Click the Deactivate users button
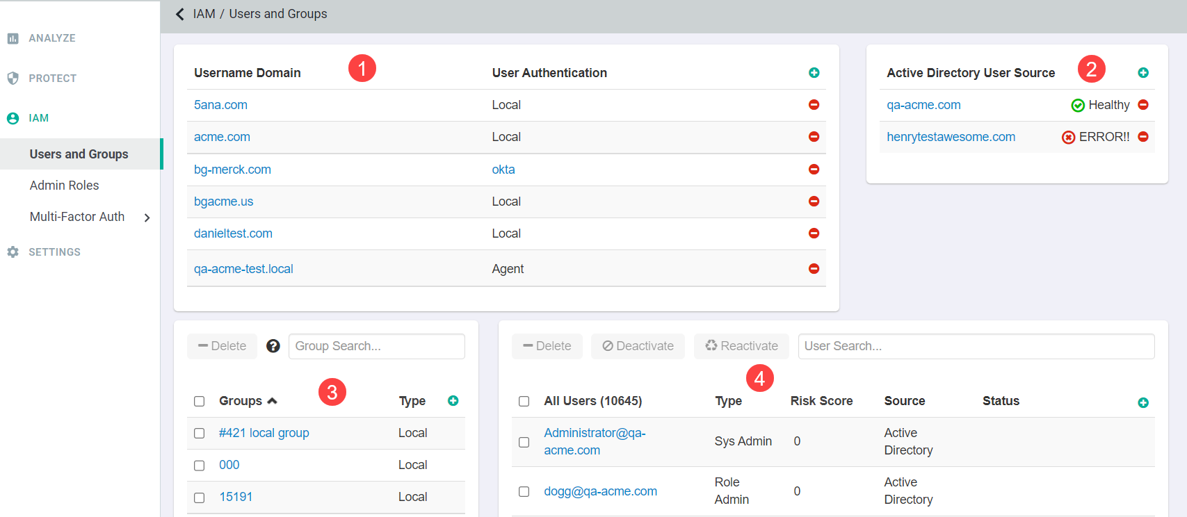This screenshot has width=1187, height=517. coord(638,346)
